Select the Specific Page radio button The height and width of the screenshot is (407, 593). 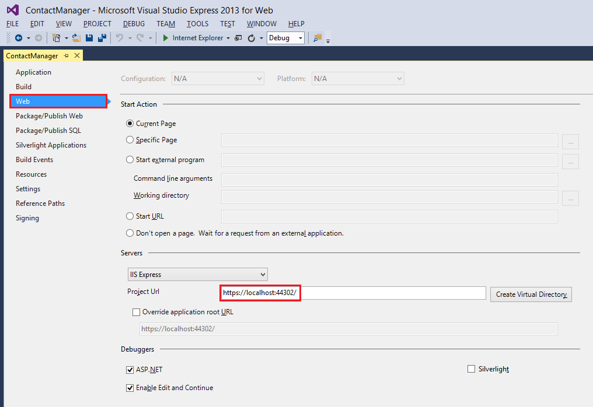tap(129, 139)
